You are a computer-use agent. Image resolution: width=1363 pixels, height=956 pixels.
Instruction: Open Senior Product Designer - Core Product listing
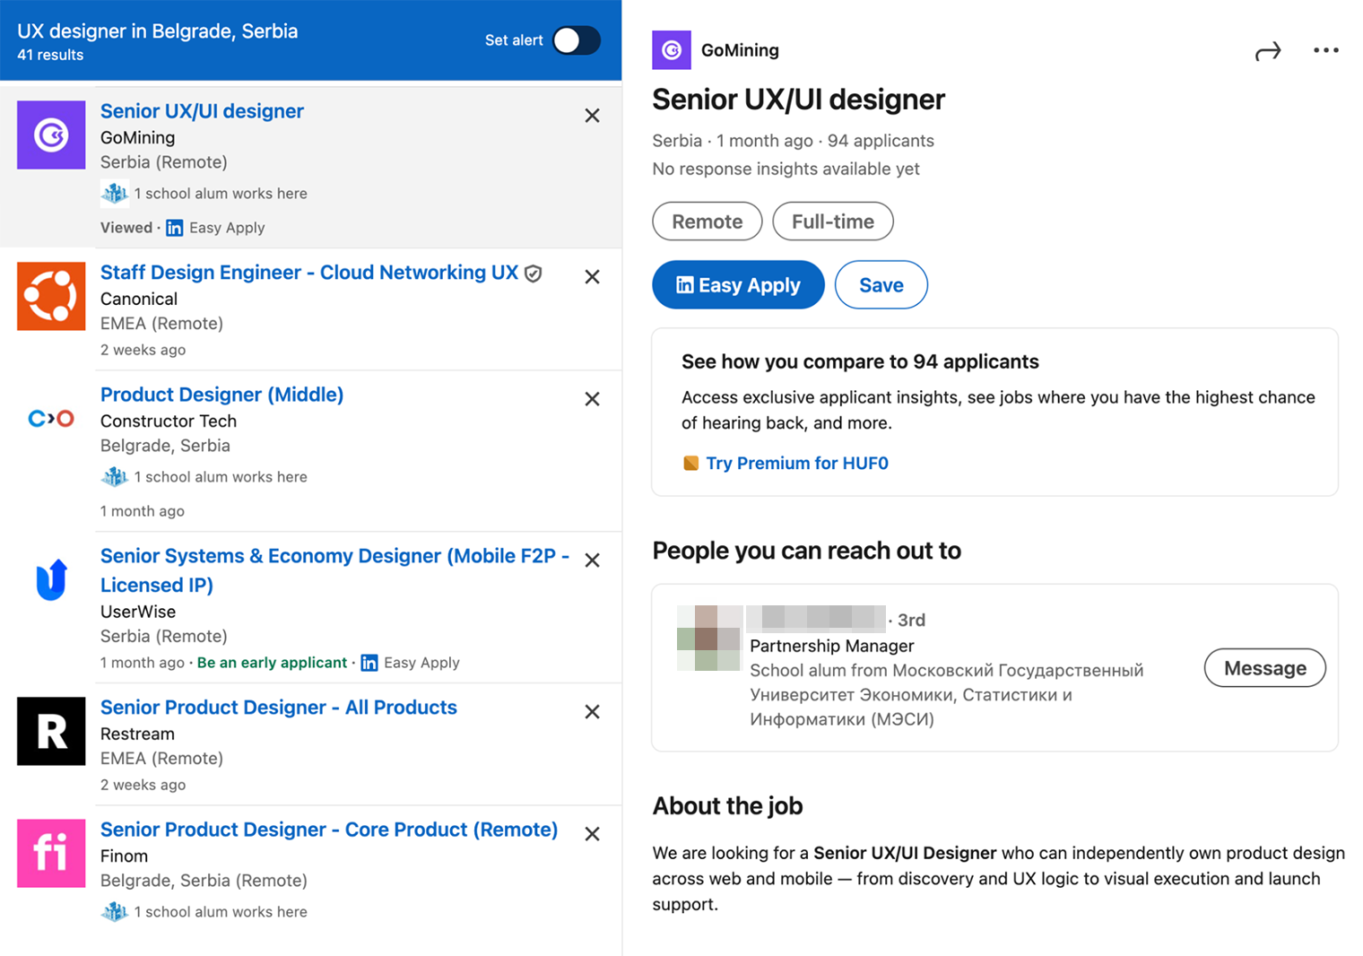tap(328, 830)
